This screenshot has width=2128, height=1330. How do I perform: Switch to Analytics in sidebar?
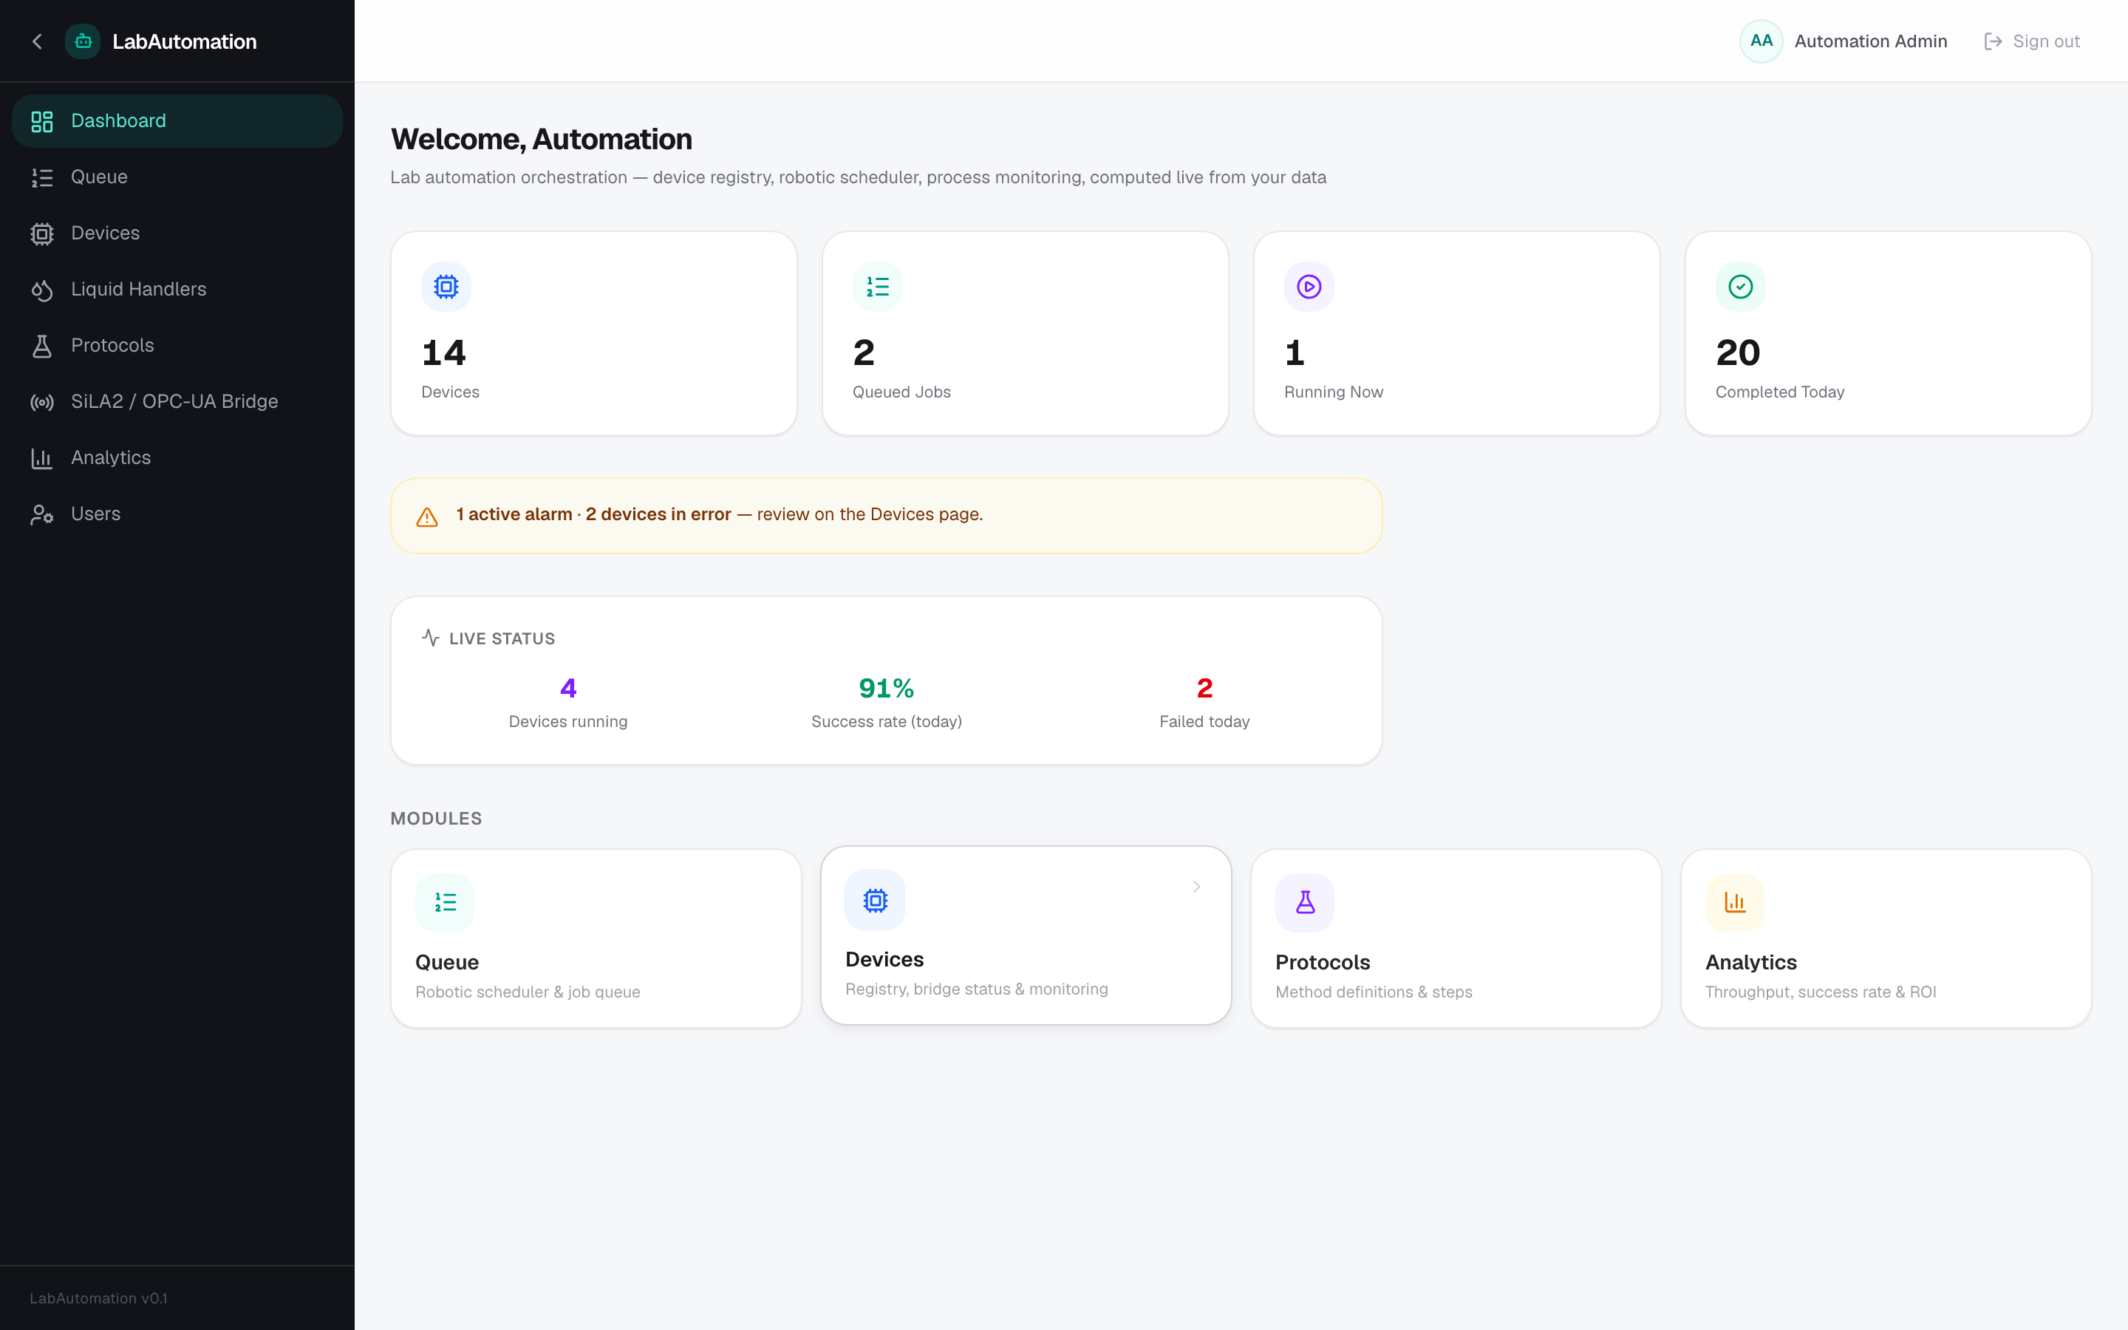tap(177, 458)
